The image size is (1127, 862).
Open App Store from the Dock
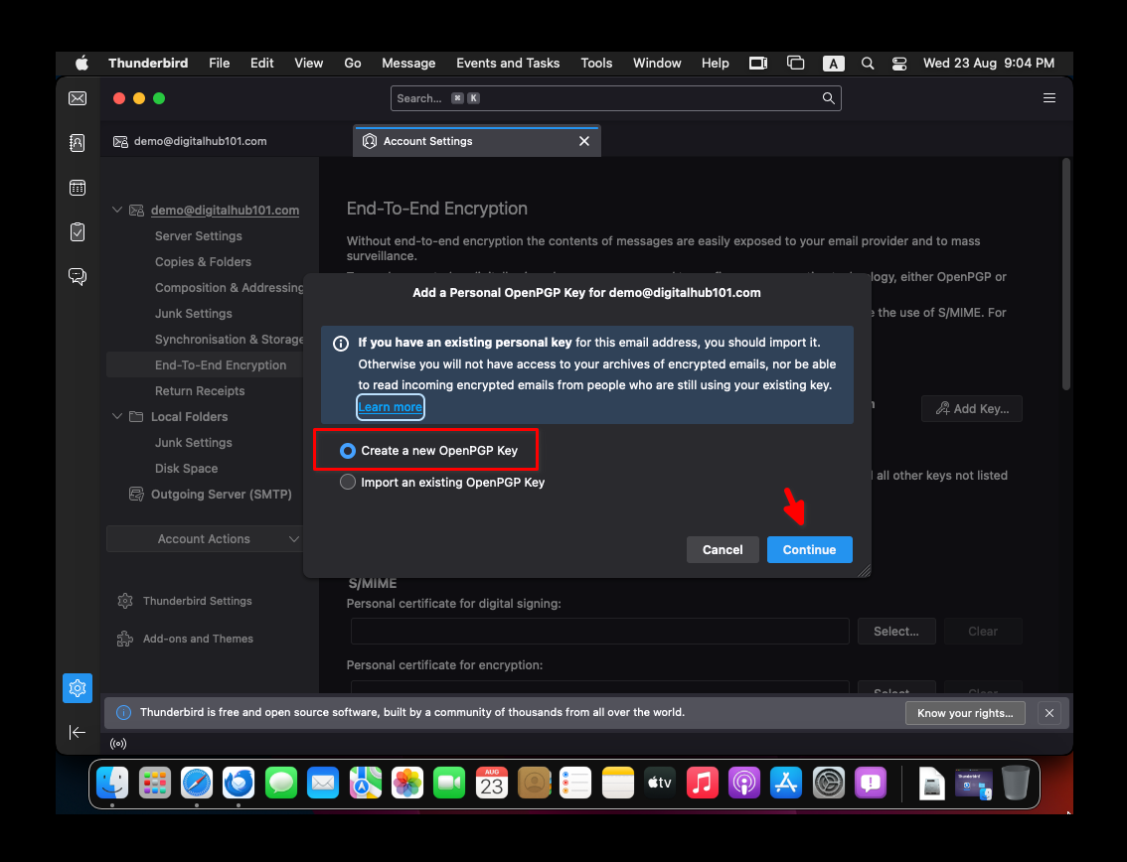point(786,783)
